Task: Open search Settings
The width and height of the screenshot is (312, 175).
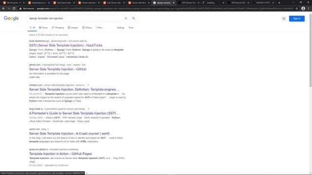Action: [120, 28]
